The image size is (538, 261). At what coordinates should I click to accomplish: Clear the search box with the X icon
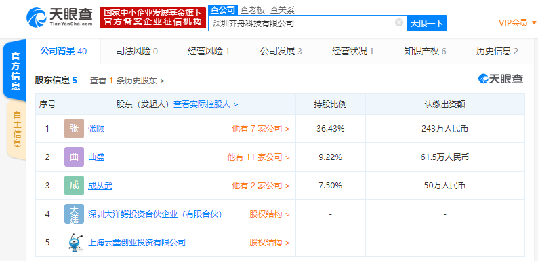pos(398,22)
